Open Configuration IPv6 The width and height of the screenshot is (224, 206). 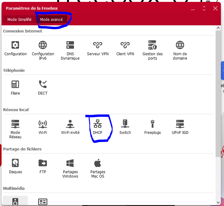tap(43, 50)
